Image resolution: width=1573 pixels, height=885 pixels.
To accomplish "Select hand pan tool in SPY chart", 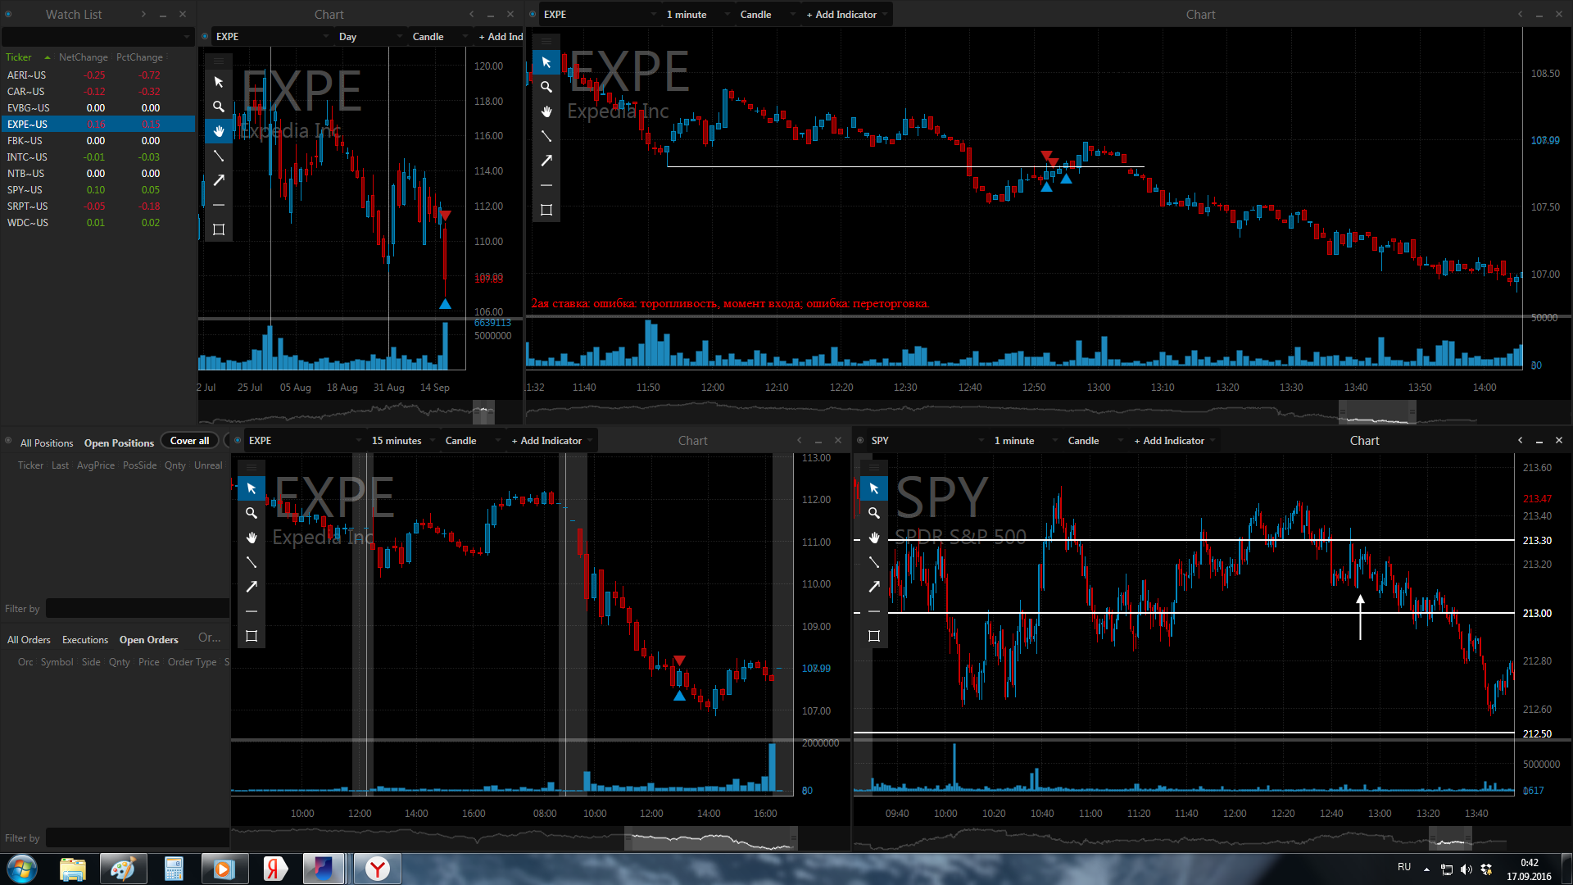I will point(874,538).
